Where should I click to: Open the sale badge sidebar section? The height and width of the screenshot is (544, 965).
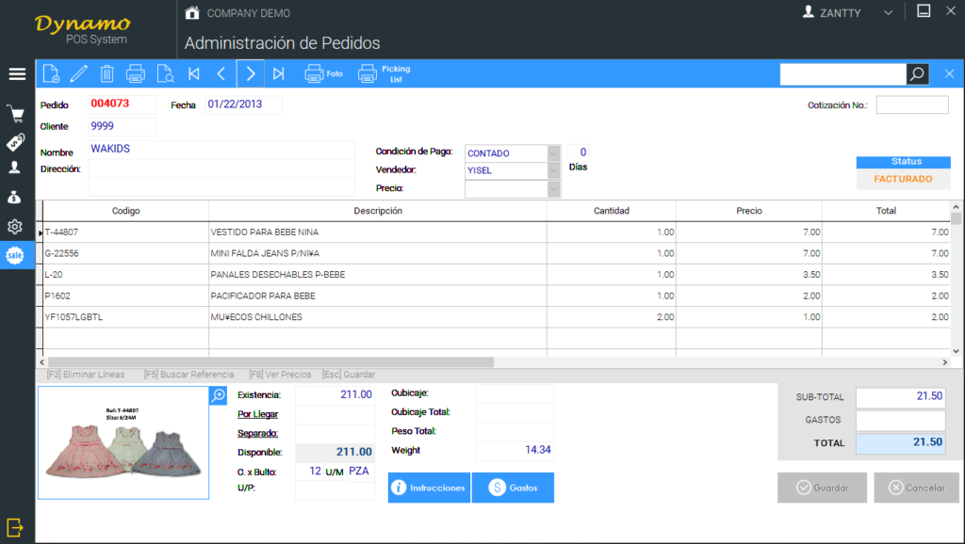pos(16,255)
